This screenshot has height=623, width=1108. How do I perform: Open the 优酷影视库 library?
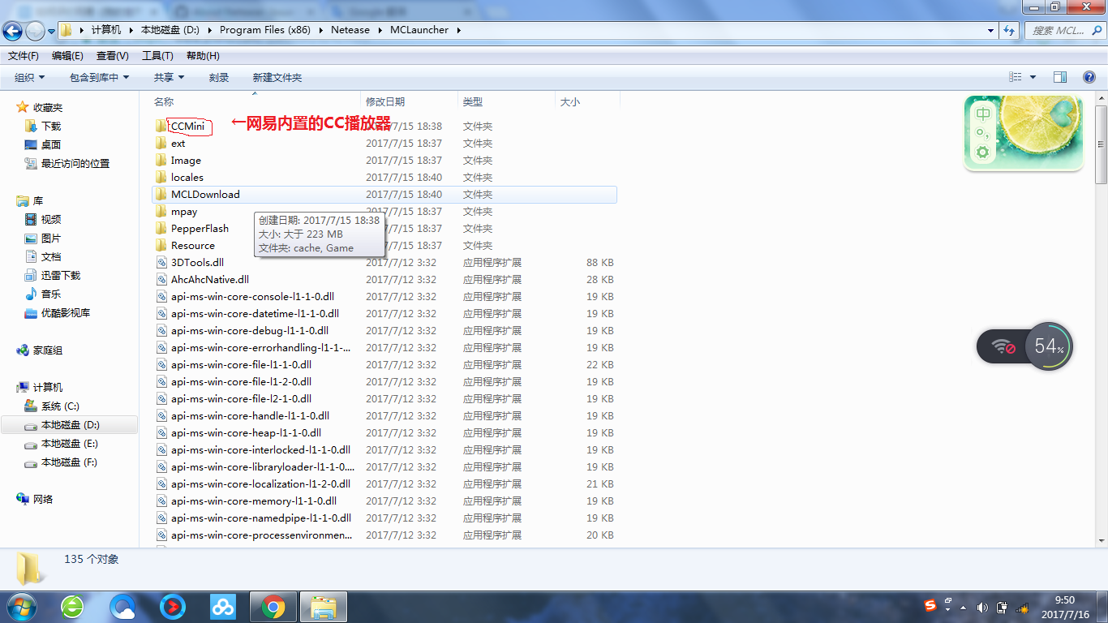[66, 312]
